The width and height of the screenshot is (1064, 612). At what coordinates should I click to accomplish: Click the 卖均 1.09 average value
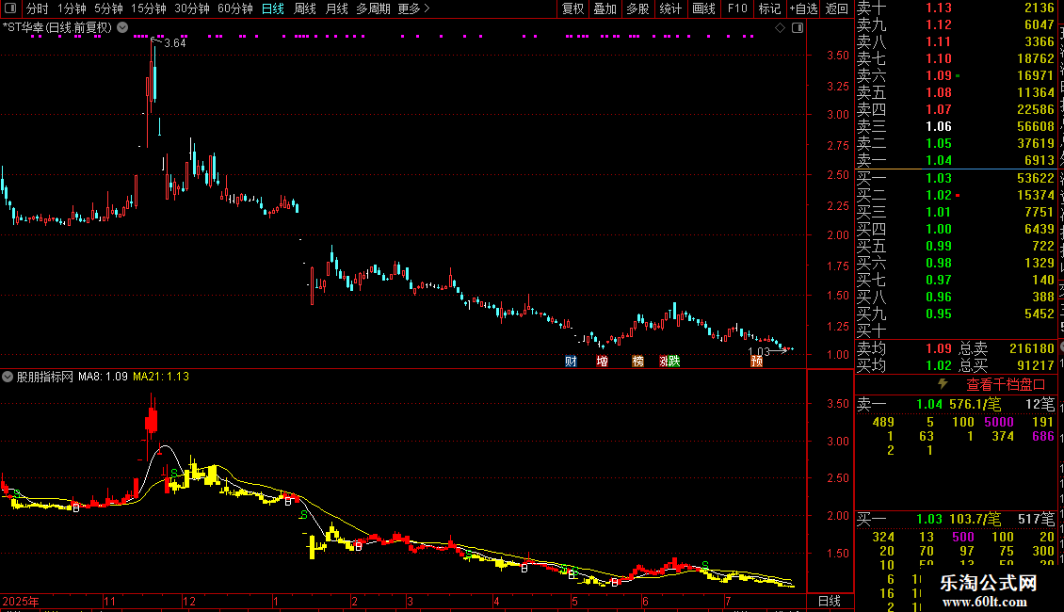(939, 348)
